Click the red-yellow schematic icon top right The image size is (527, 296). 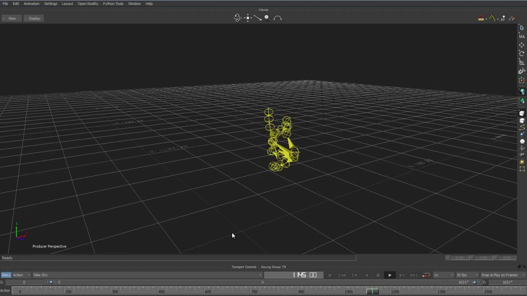pyautogui.click(x=480, y=18)
